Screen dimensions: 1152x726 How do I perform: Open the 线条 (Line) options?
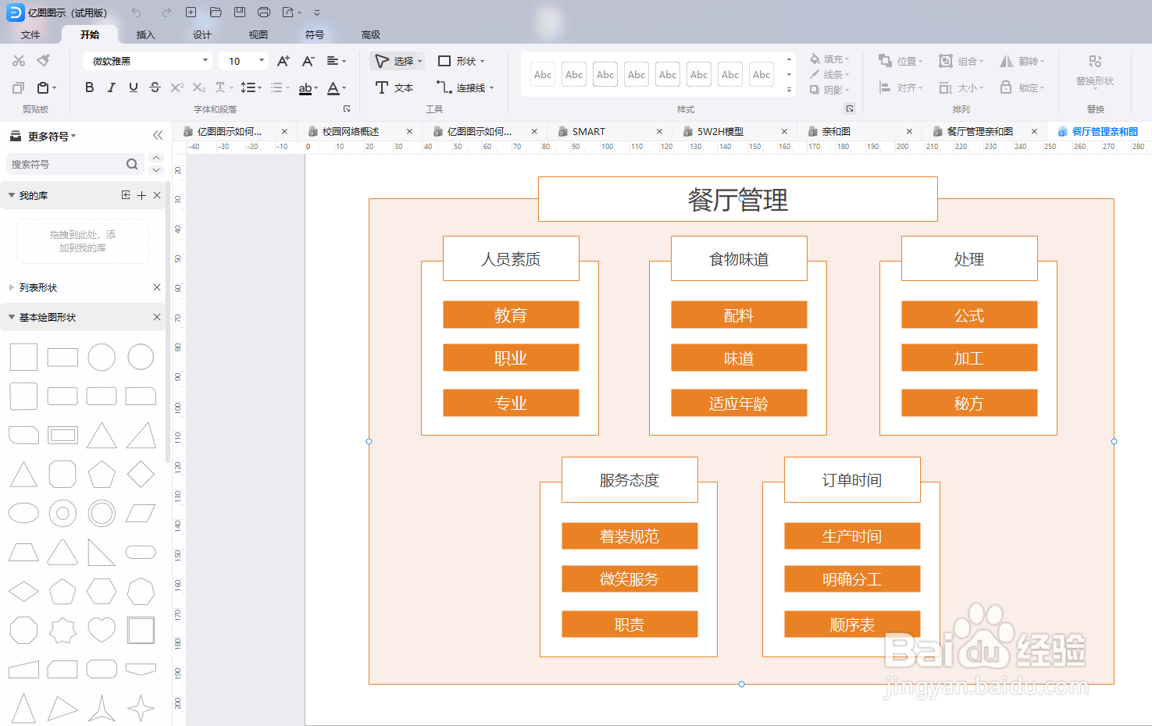click(x=829, y=75)
